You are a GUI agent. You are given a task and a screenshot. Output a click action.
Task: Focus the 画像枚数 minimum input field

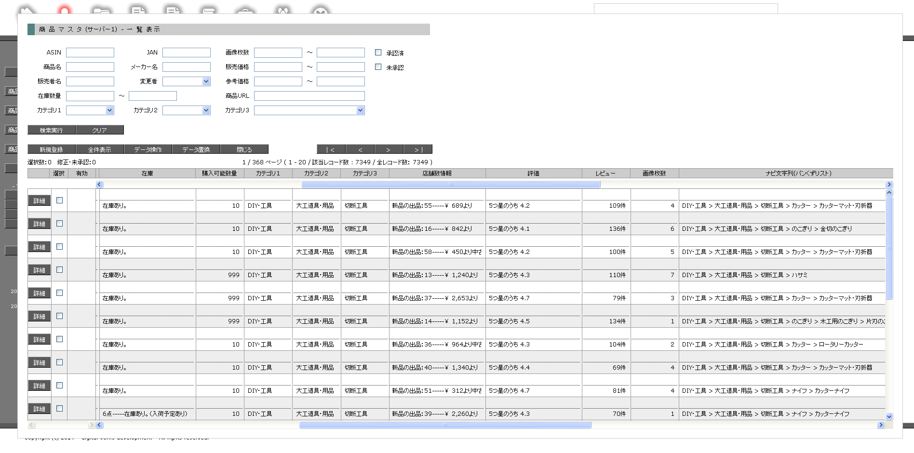click(x=278, y=53)
